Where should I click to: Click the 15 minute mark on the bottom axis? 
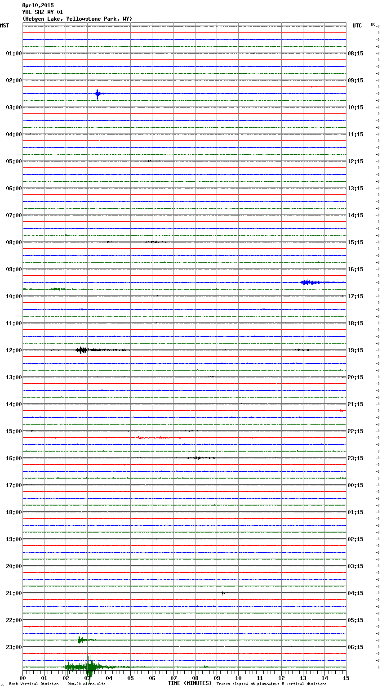tap(346, 678)
